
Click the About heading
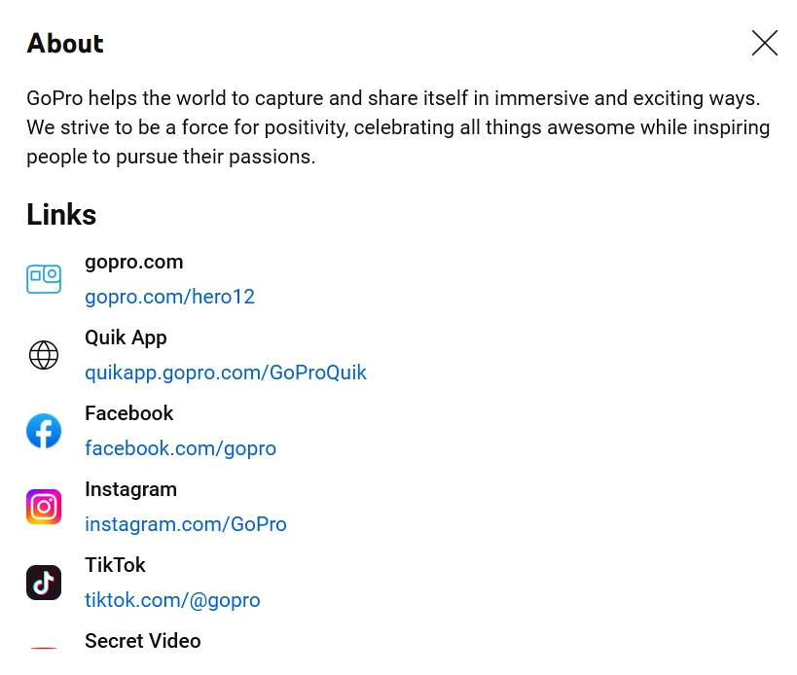tap(64, 44)
